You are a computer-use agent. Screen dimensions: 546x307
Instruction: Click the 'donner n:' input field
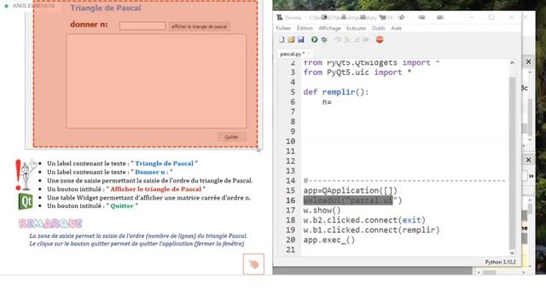click(x=142, y=26)
